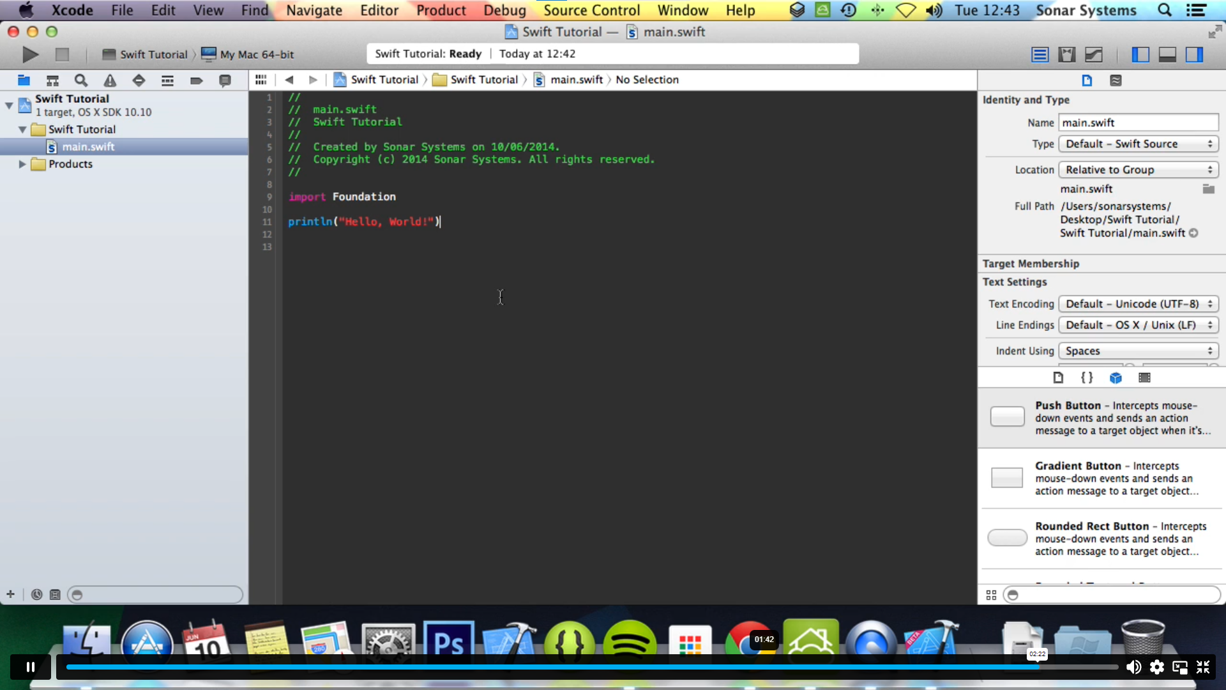Go forward in editor history

pyautogui.click(x=313, y=79)
